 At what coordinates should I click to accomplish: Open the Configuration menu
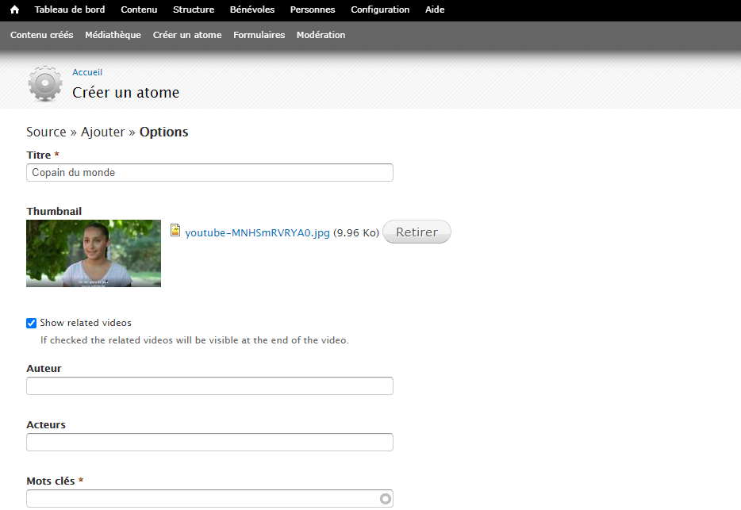[x=380, y=10]
